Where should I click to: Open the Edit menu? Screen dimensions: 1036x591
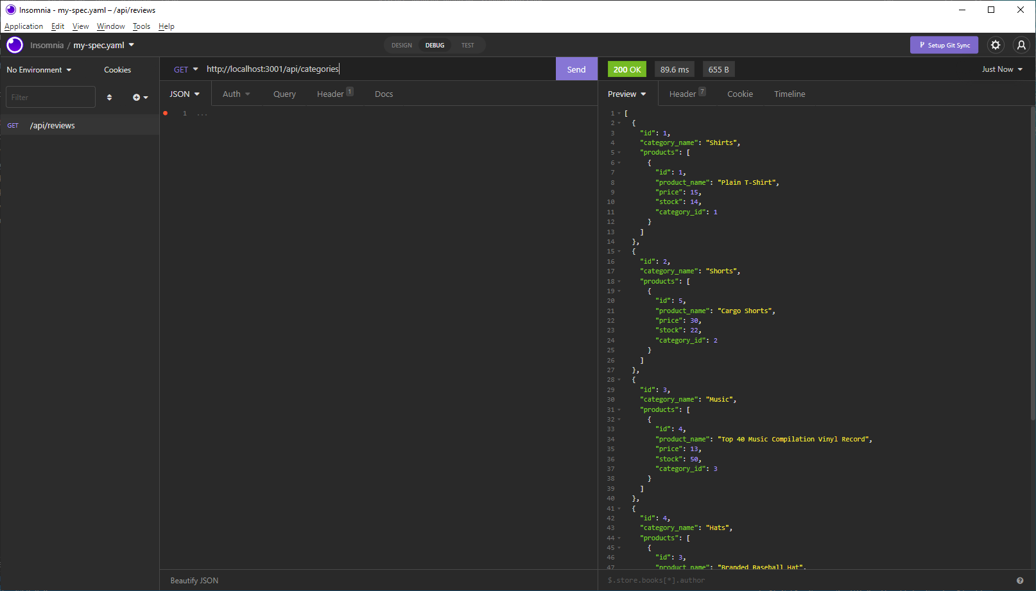pyautogui.click(x=58, y=26)
